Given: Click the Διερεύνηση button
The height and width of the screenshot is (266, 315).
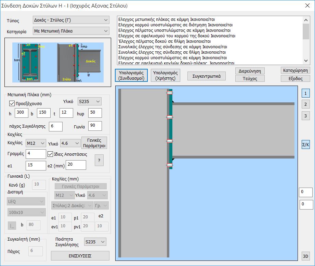Looking at the screenshot, I should click(x=250, y=71).
